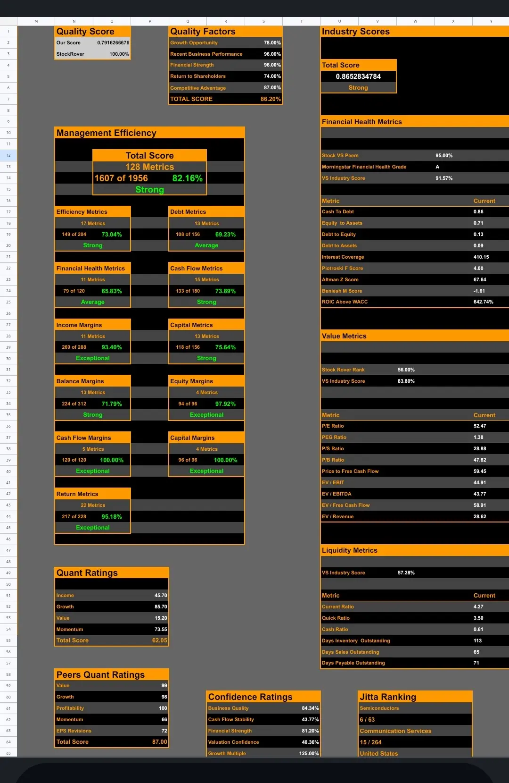
Task: Select the PEG Ratio label cell
Action: pyautogui.click(x=334, y=438)
